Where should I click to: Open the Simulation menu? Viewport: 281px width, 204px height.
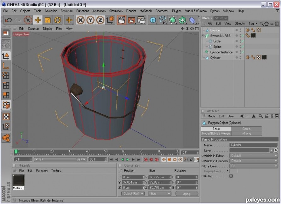tap(116, 11)
